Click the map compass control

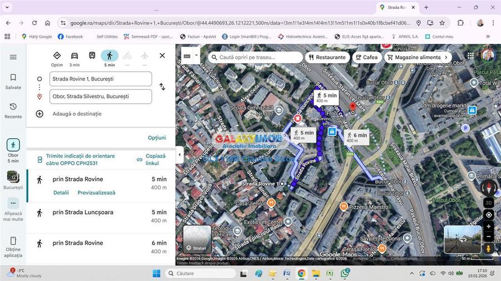pyautogui.click(x=489, y=188)
